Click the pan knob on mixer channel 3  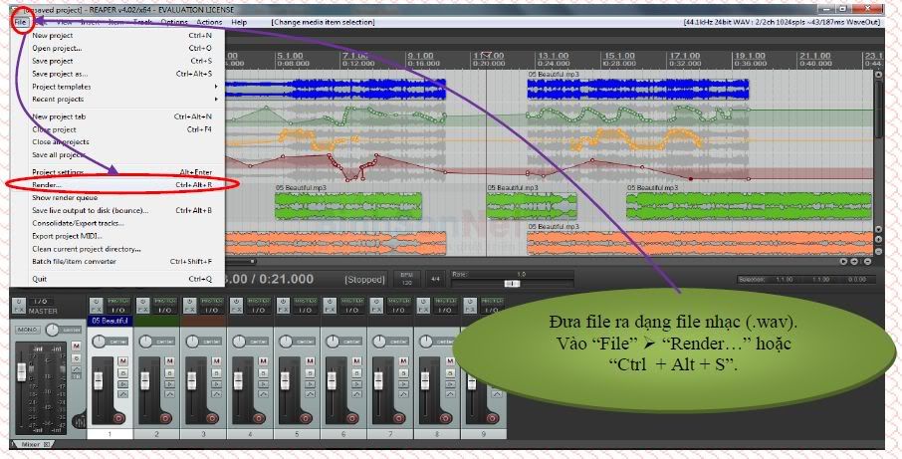[x=193, y=342]
